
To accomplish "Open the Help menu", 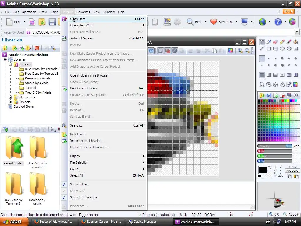I will pos(121,12).
